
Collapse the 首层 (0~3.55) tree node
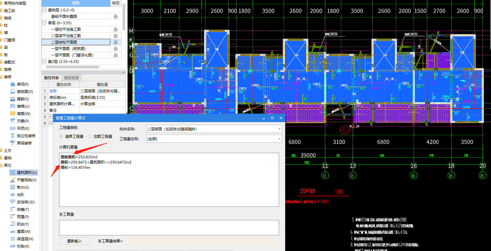tap(44, 23)
